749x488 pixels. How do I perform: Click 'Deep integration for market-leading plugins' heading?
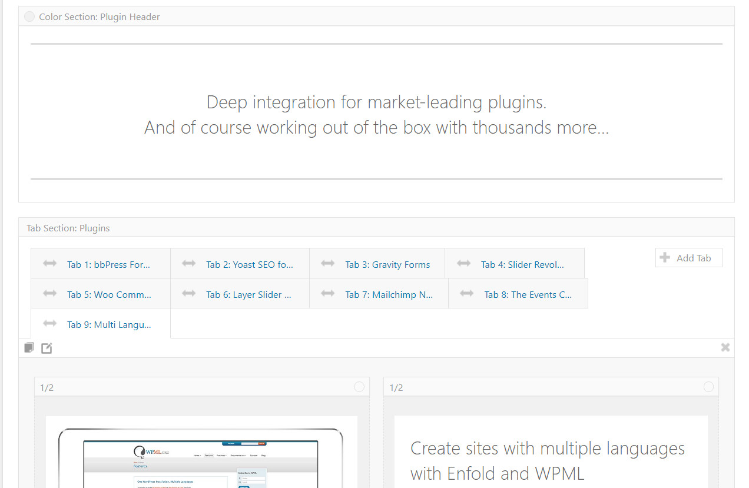376,102
